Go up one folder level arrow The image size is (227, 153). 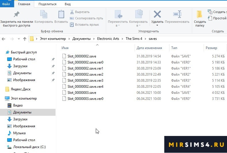25,39
